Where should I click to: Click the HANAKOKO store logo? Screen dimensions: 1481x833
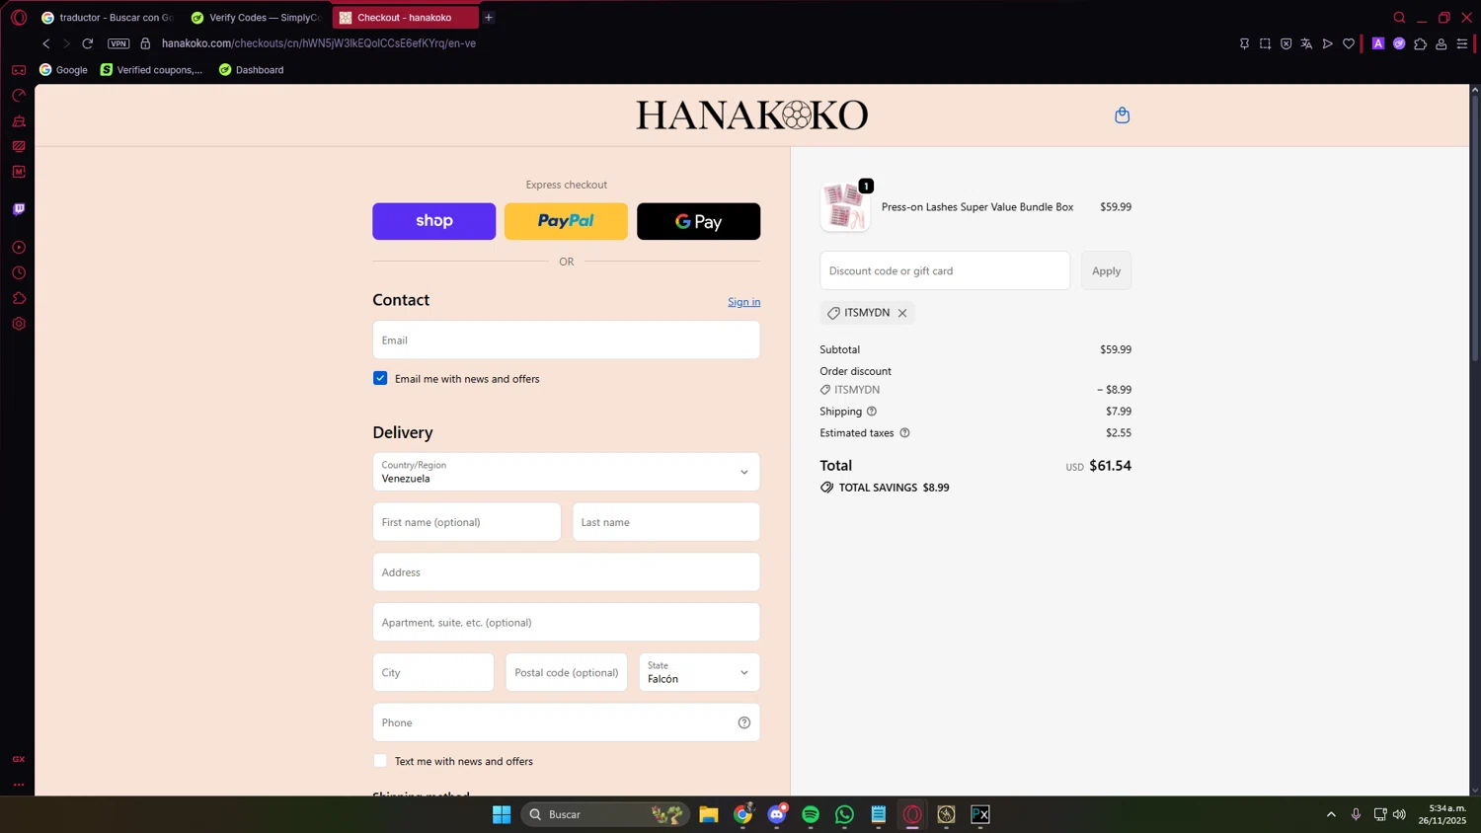(x=751, y=115)
